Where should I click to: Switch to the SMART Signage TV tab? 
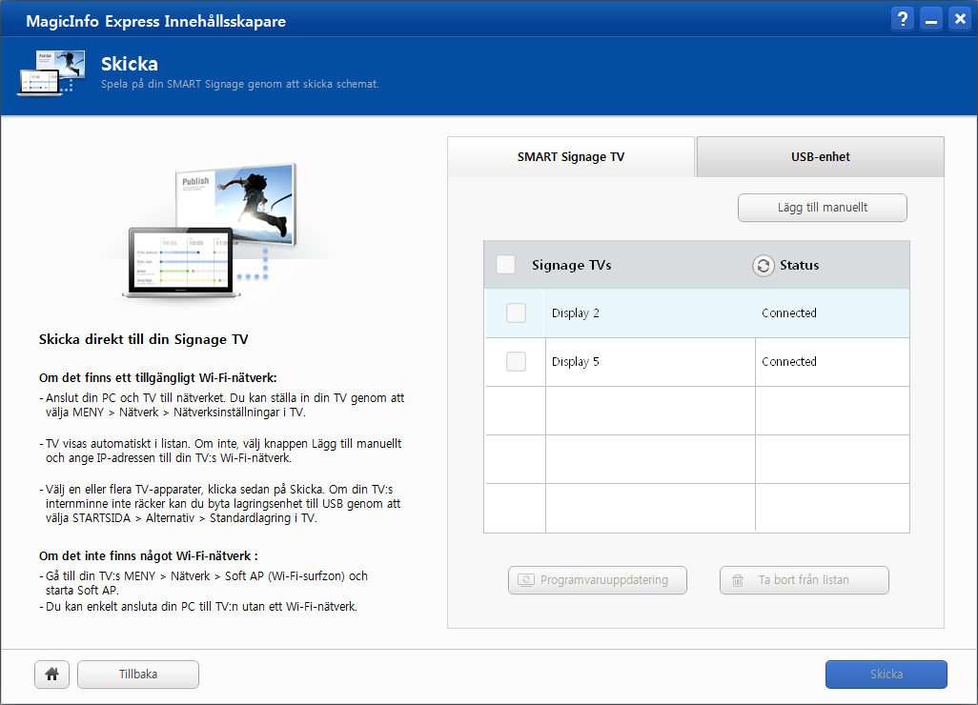(x=571, y=157)
